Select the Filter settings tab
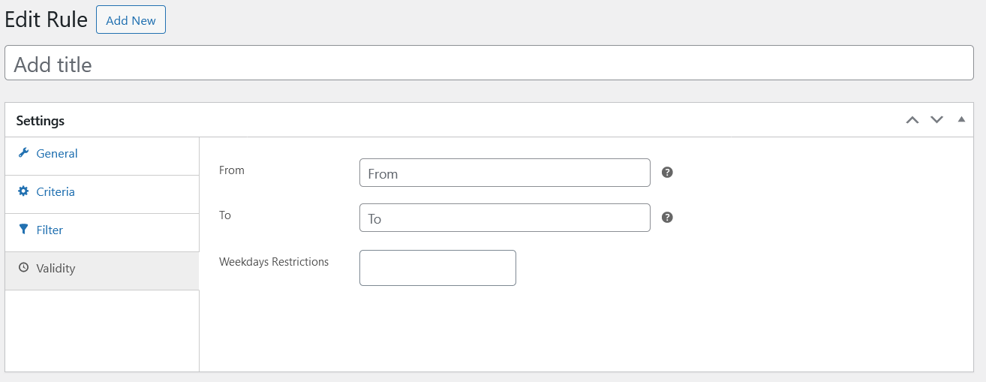The image size is (986, 382). (50, 230)
